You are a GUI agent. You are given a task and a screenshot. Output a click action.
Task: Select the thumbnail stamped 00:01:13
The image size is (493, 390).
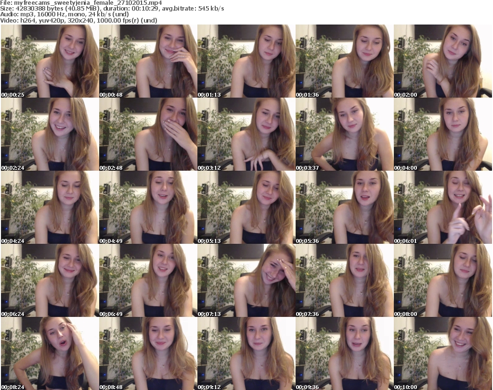(246, 61)
